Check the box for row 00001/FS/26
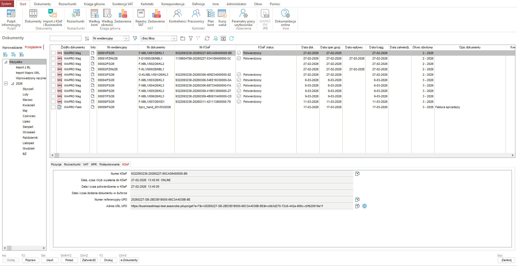Viewport: 517px width, 266px height. coord(53,53)
